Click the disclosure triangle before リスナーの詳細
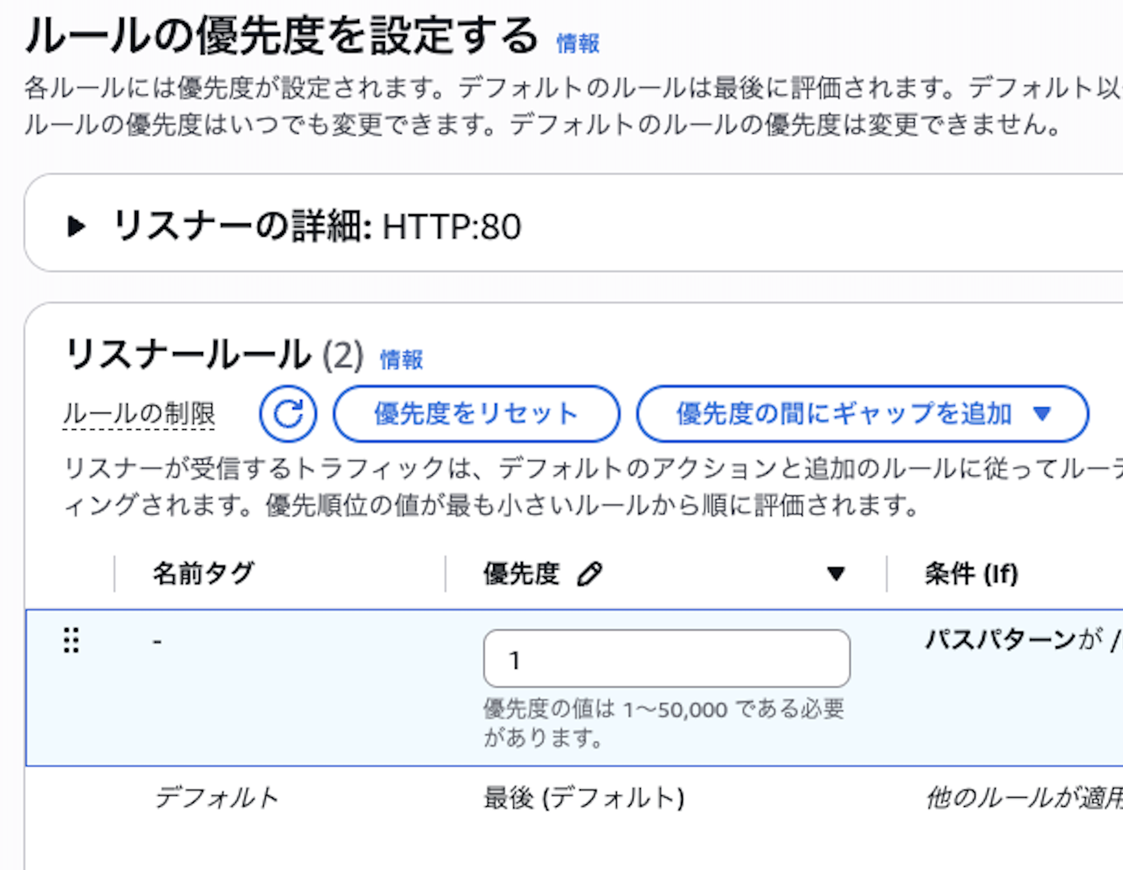The image size is (1123, 870). (77, 228)
